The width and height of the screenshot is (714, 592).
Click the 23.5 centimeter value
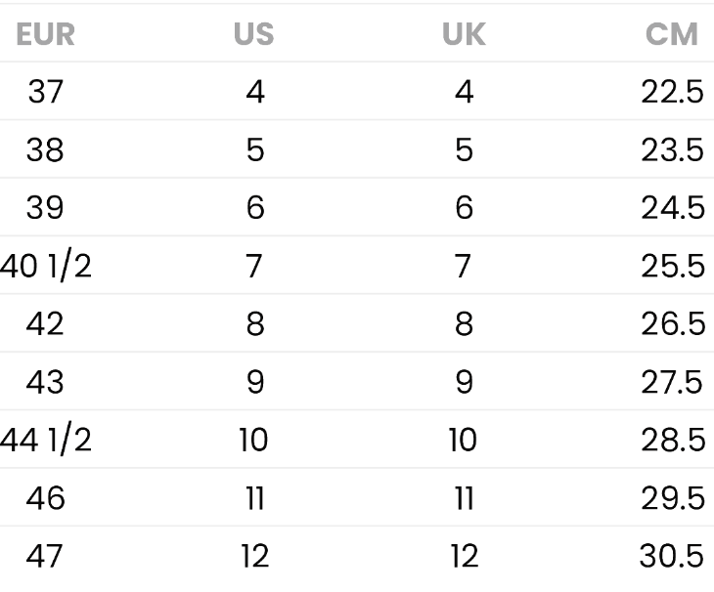coord(672,149)
